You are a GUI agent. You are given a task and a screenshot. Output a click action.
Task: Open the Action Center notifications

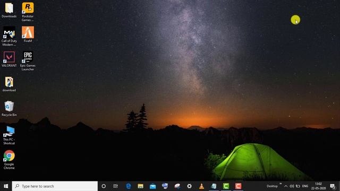[333, 186]
